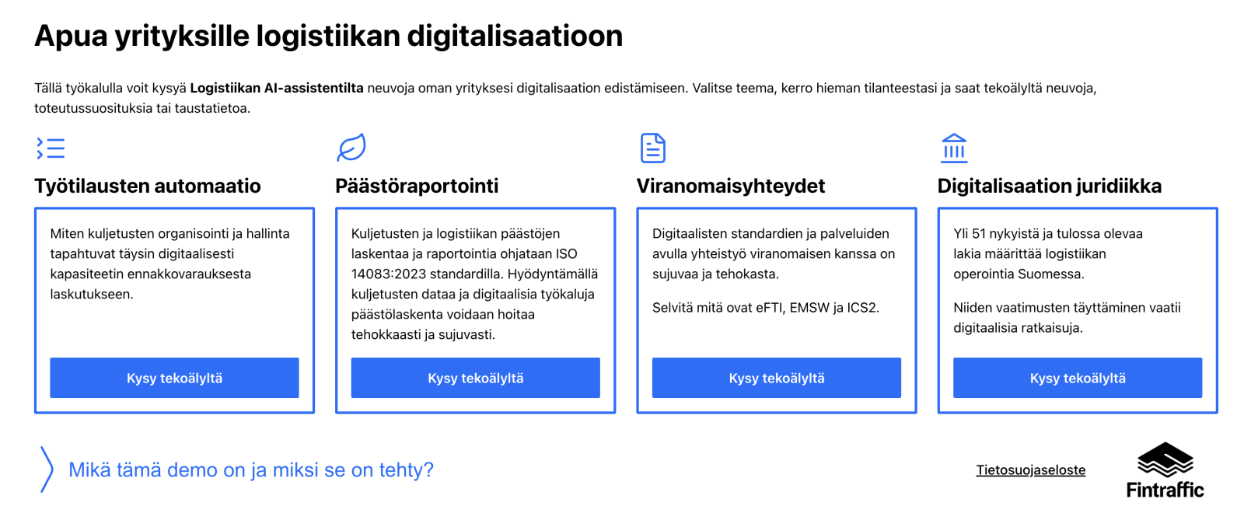Select the card text about ISO 14083:2023

point(474,284)
